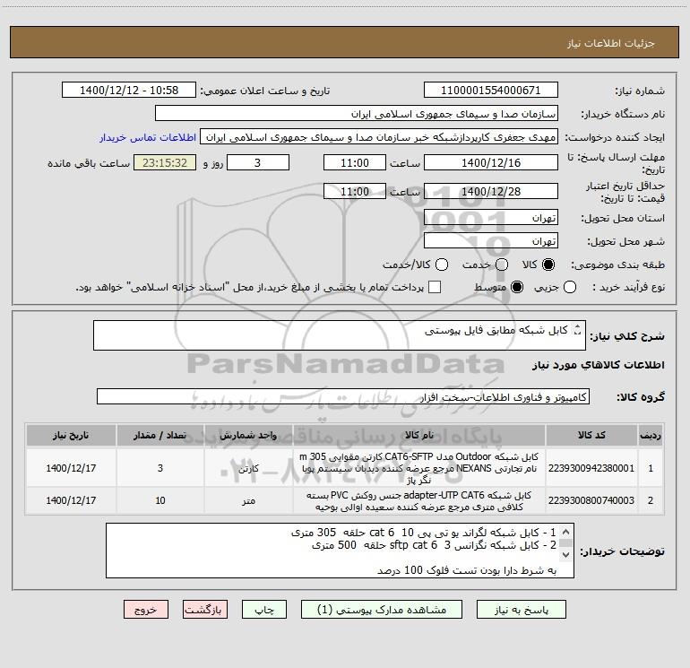Click the تاریخ نیاز column header
Screen dimensions: 690x668
pos(71,436)
